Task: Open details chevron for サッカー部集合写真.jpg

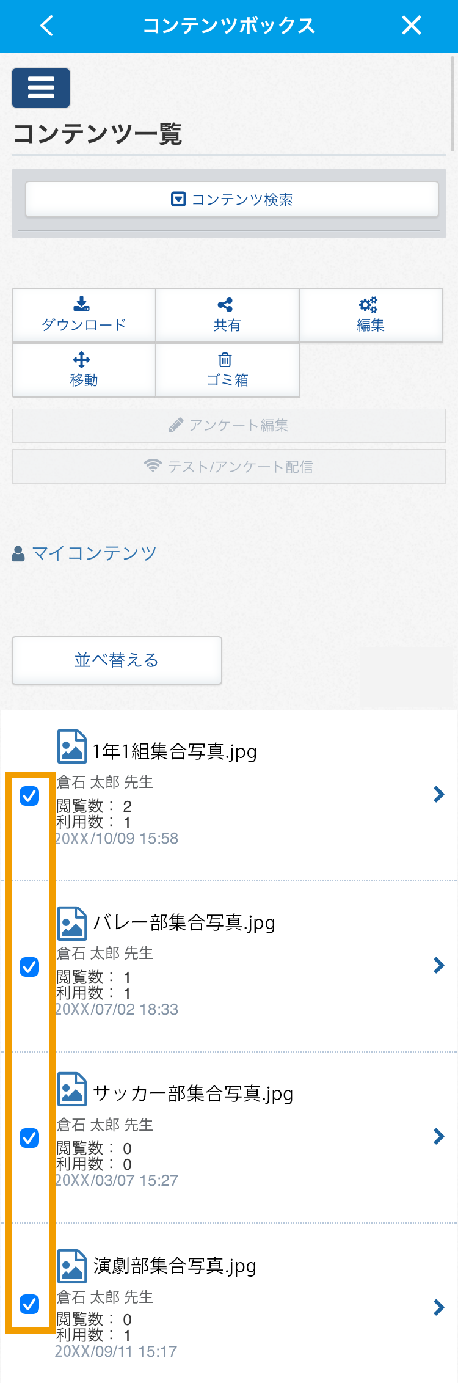Action: click(438, 1136)
